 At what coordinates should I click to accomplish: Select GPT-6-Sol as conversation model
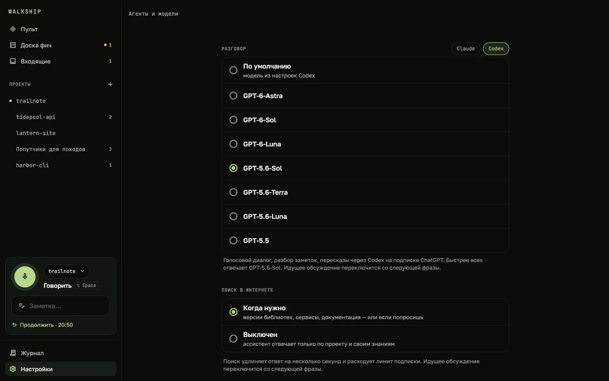(365, 120)
